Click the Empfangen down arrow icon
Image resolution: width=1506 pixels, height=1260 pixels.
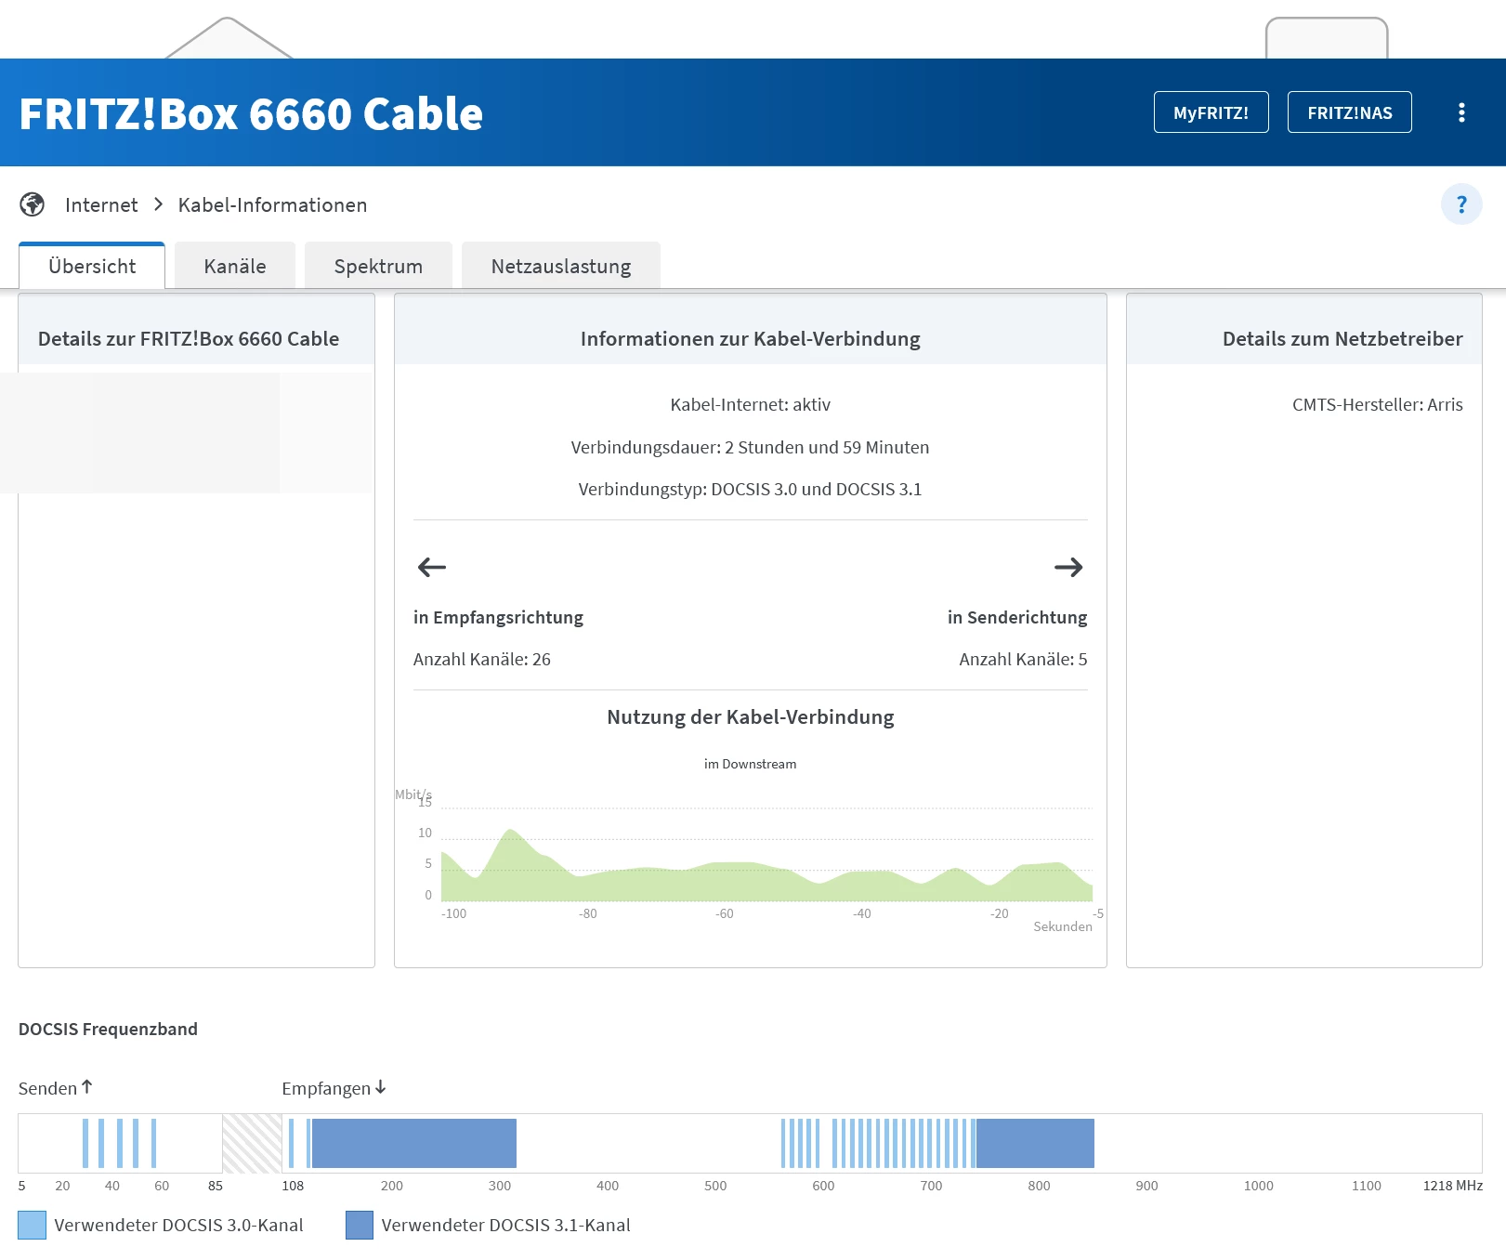point(380,1086)
